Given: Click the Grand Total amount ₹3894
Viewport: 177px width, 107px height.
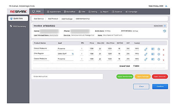Looking at the screenshot, I should pyautogui.click(x=136, y=66).
